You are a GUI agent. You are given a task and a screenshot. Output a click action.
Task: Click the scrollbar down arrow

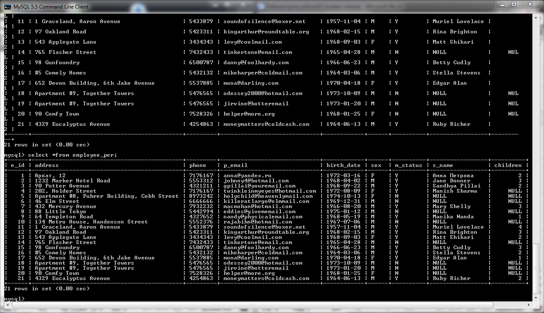point(537,298)
